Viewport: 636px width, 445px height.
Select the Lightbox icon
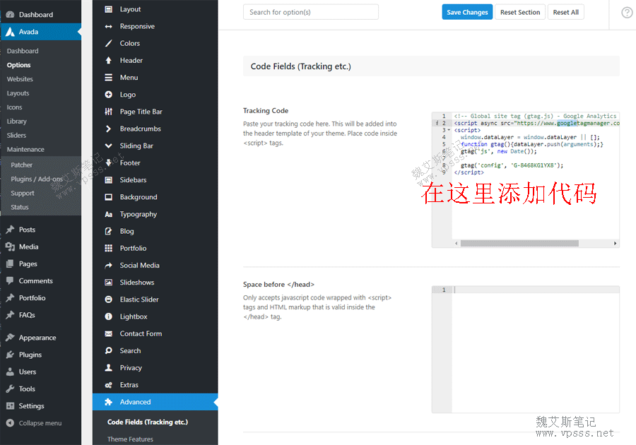point(108,316)
